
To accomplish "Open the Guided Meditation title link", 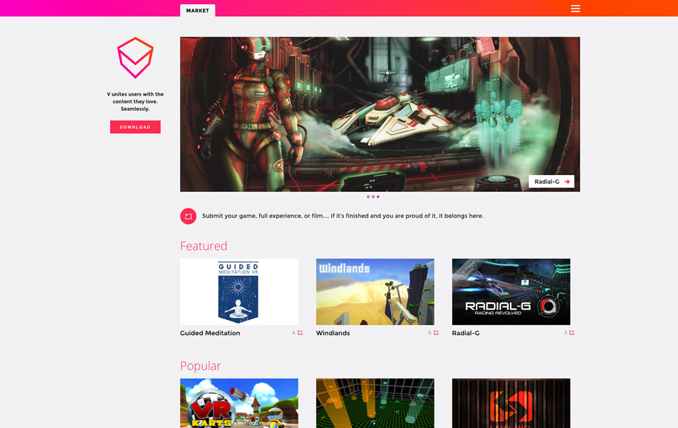I will tap(210, 334).
